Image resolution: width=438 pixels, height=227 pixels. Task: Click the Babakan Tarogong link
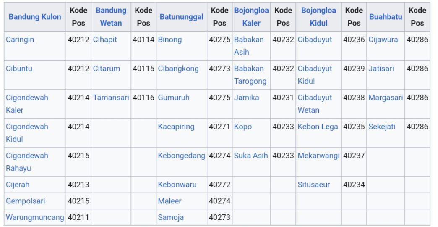coord(250,75)
